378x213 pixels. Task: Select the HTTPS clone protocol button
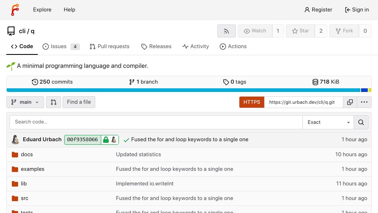[x=252, y=102]
